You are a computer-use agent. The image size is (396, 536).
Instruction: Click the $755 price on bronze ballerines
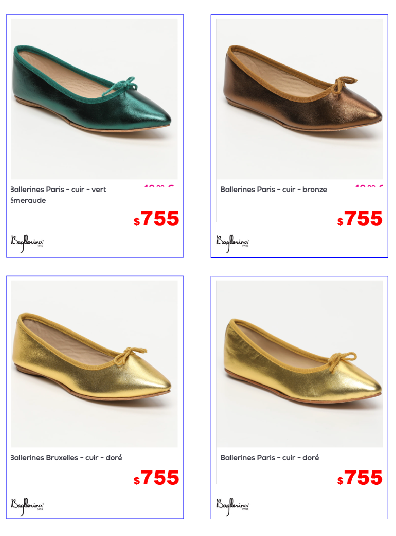click(360, 219)
